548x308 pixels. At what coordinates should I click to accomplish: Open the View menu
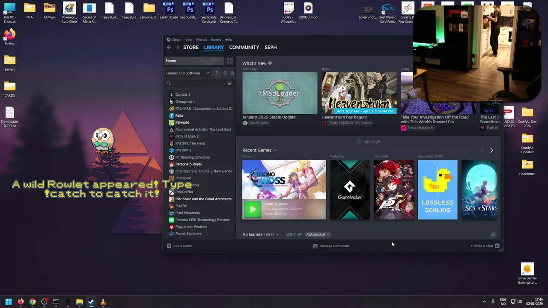[x=189, y=39]
